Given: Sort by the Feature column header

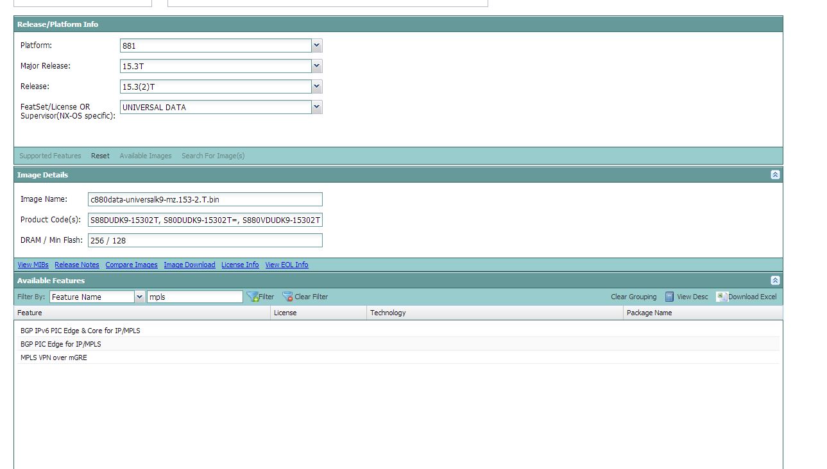Looking at the screenshot, I should click(x=142, y=313).
